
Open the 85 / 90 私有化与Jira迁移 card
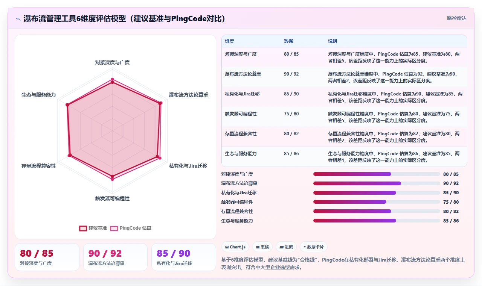183,257
